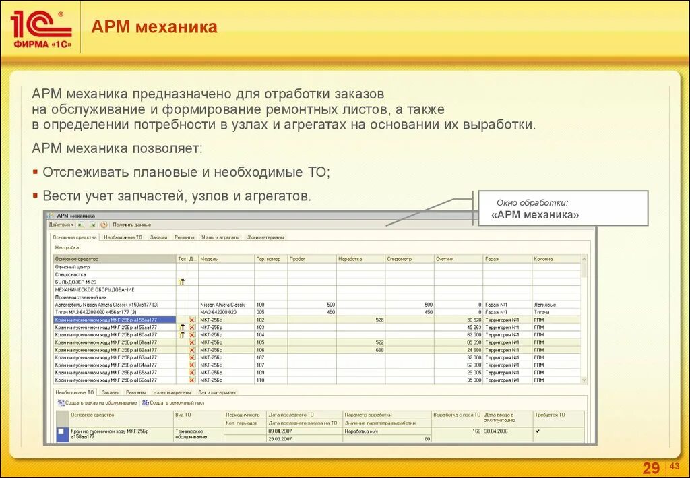Select the БУЛЬДОЗЕР М-26 row
Viewport: 690px width, 478px height.
click(x=317, y=282)
